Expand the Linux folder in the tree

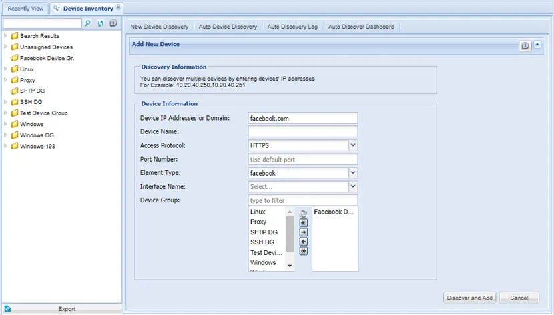pos(5,69)
